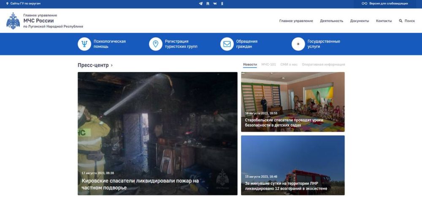Click the map pin tourist registration icon

(x=156, y=44)
